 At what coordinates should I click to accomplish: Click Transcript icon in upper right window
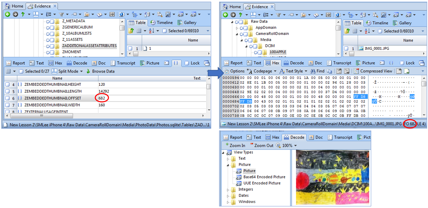[329, 63]
